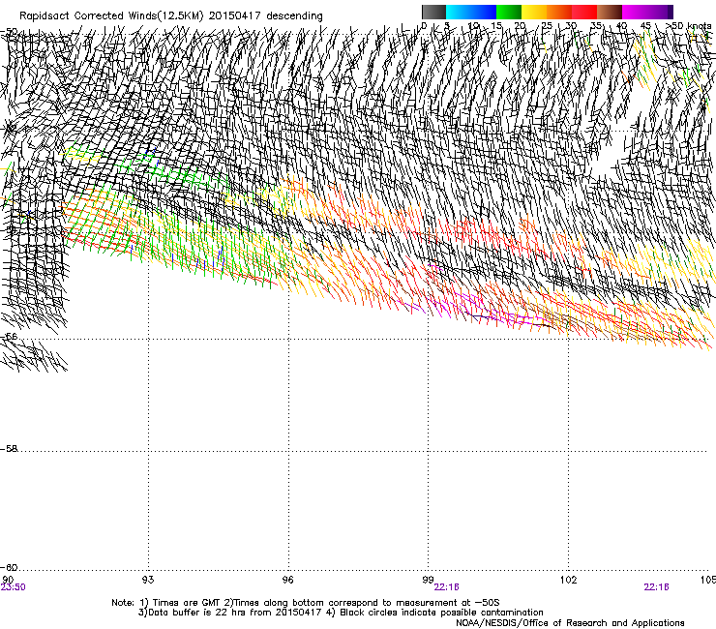The image size is (716, 629).
Task: Click the yellow 20-25 knots color segment
Action: (x=534, y=12)
